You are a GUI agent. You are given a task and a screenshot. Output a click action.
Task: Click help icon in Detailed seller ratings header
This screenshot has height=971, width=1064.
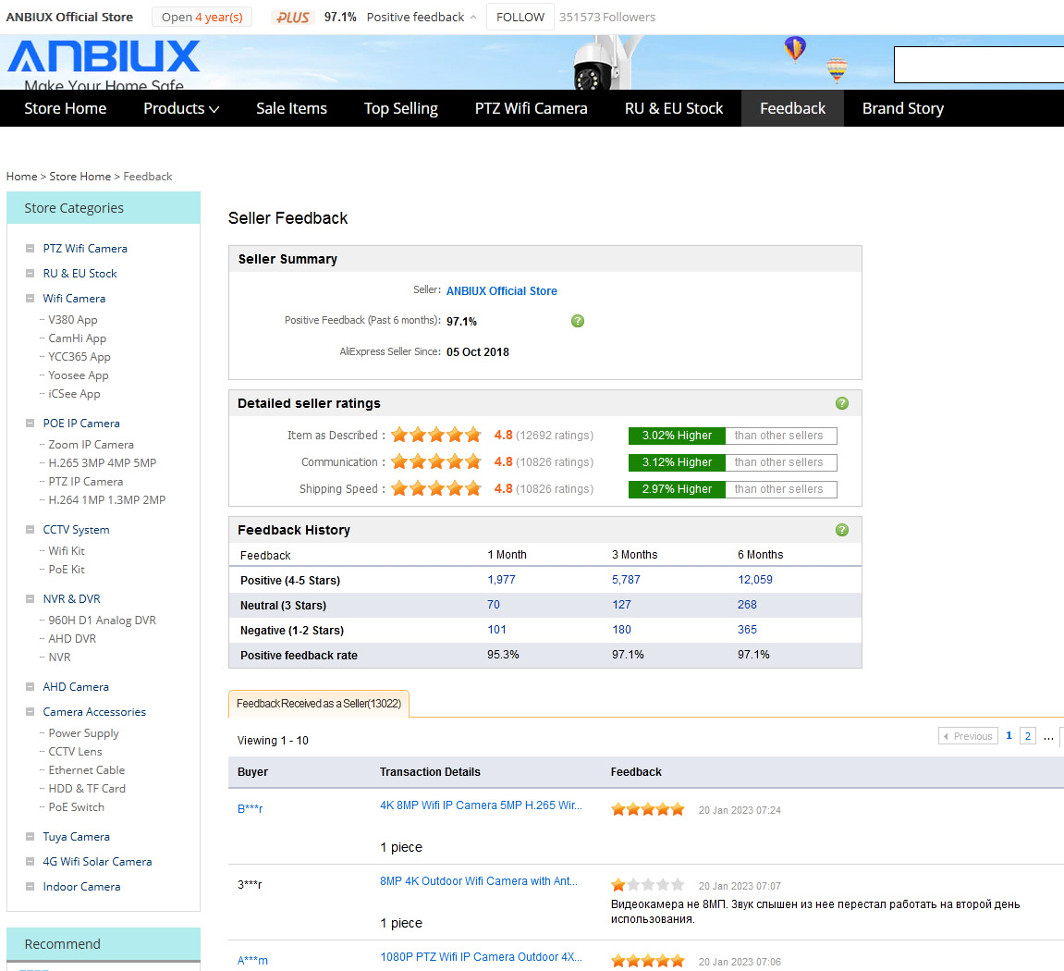pyautogui.click(x=841, y=403)
